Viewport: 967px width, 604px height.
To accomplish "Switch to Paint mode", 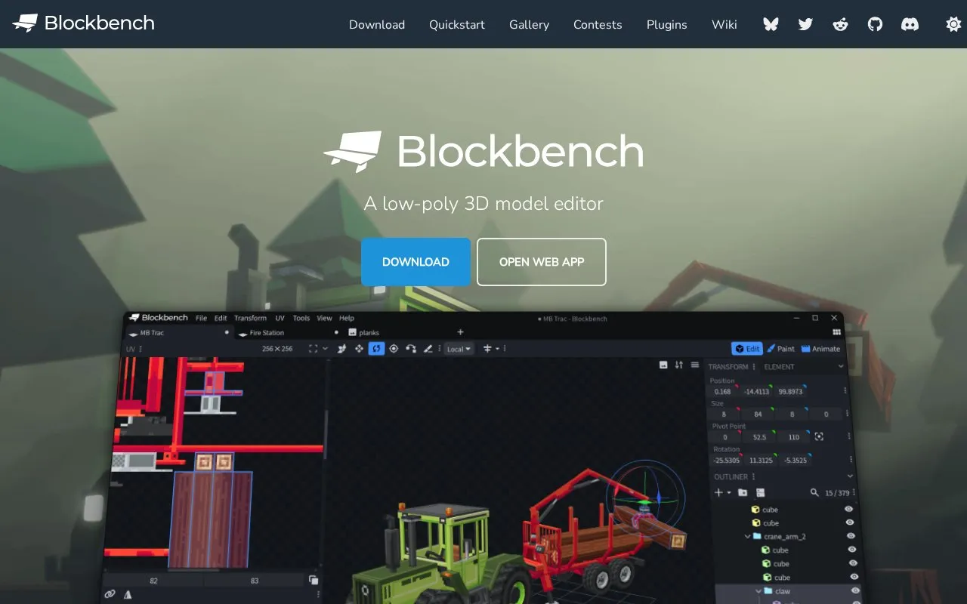I will (x=781, y=349).
